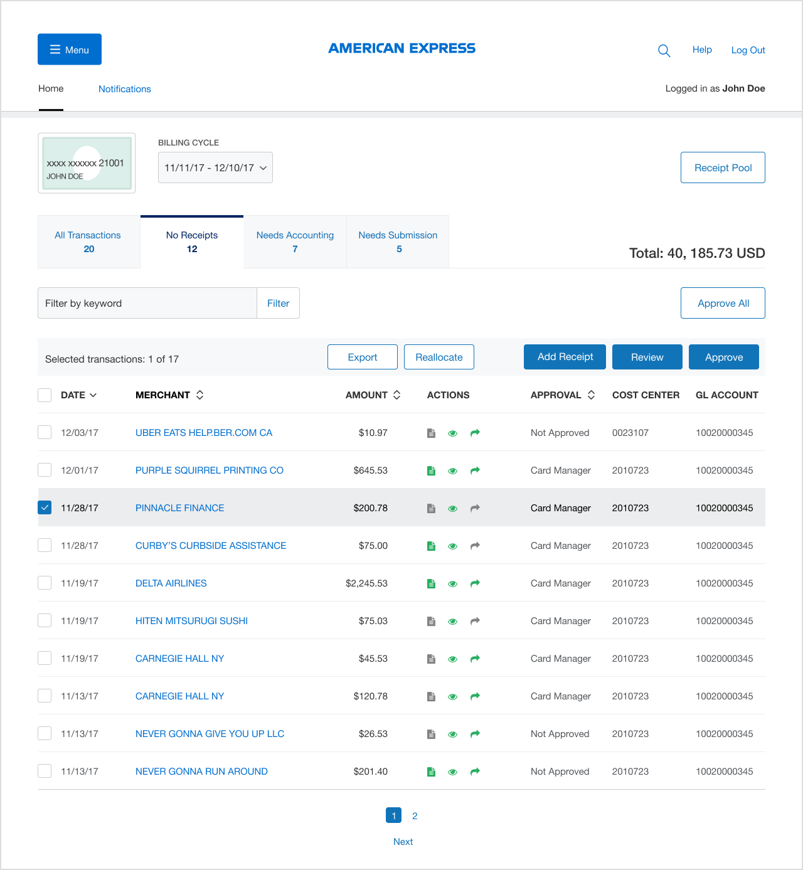Viewport: 803px width, 870px height.
Task: Open receipt icon for PURPLE SQUIRREL PRINTING CO
Action: point(431,470)
